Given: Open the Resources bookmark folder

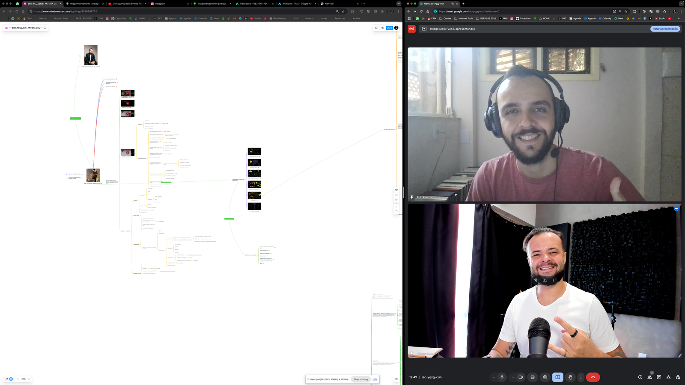Looking at the screenshot, I should point(338,18).
